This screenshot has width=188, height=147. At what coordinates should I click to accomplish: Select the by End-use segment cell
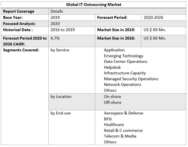point(61,113)
